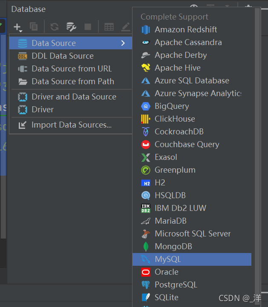Select ClickHouse data source
Screen dimensions: 268x307
[x=192, y=119]
